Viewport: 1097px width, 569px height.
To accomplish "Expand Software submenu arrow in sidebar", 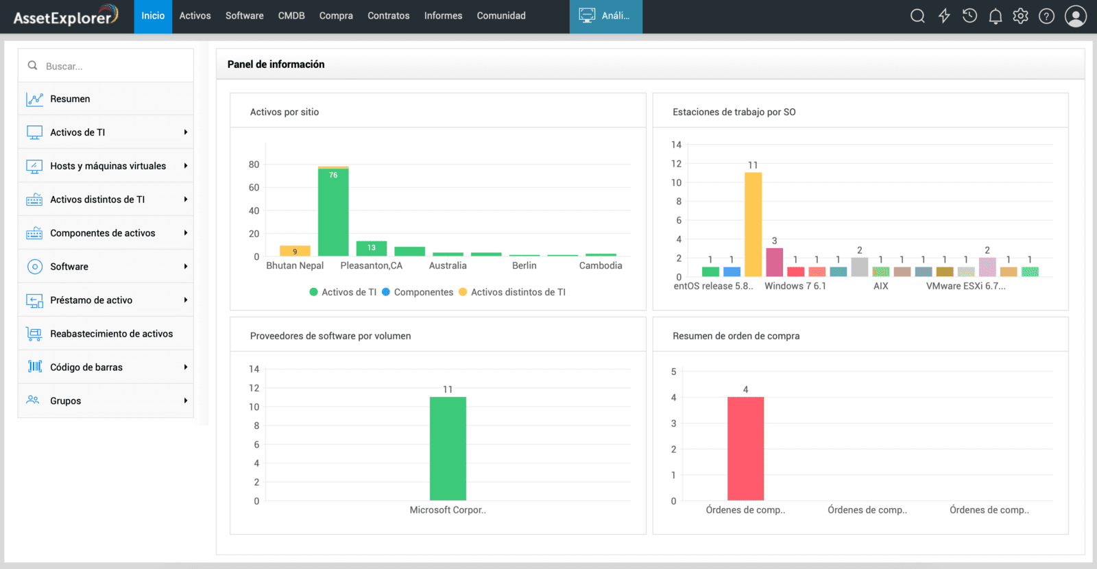I will 185,267.
